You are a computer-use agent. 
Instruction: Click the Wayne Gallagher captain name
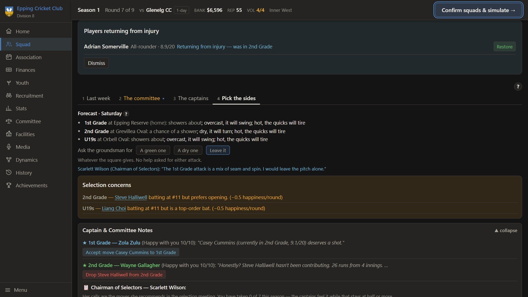pyautogui.click(x=140, y=265)
